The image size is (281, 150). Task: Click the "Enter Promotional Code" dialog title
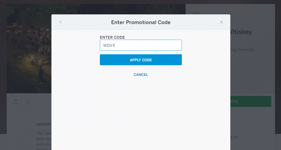141,22
